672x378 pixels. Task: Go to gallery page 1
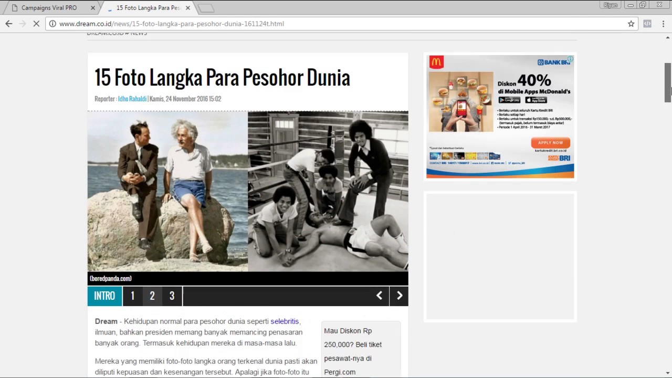coord(133,296)
